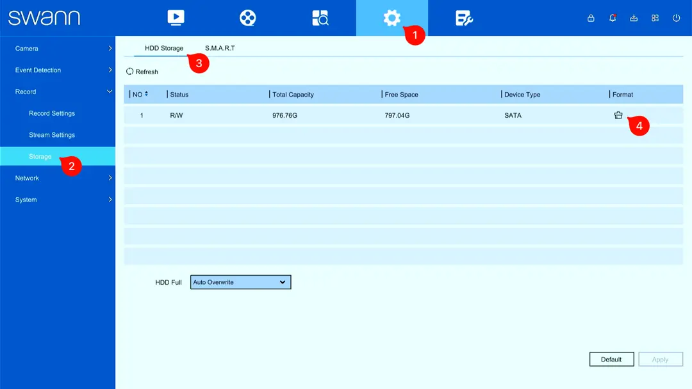Click the download/backup icon
Screen dimensions: 692x389
coord(634,18)
